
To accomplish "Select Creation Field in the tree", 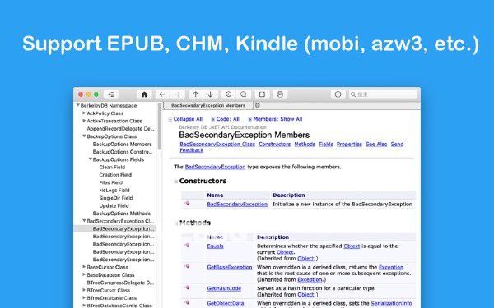I will 115,175.
